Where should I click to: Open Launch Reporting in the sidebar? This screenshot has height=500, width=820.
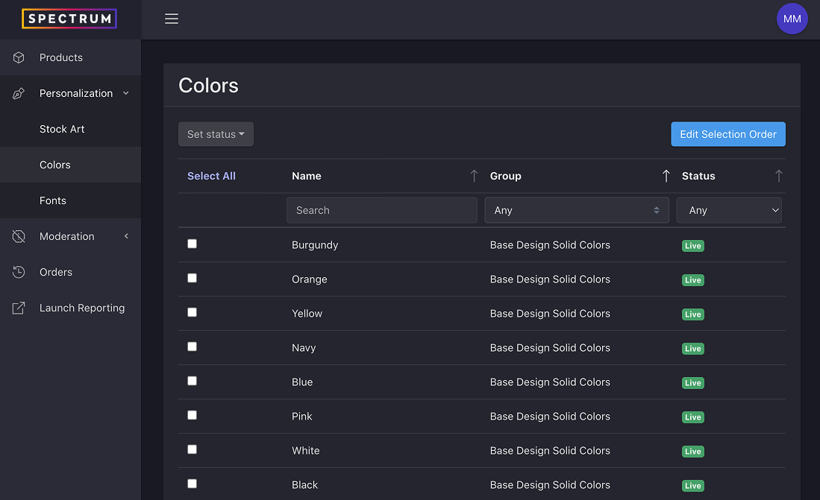(71, 308)
